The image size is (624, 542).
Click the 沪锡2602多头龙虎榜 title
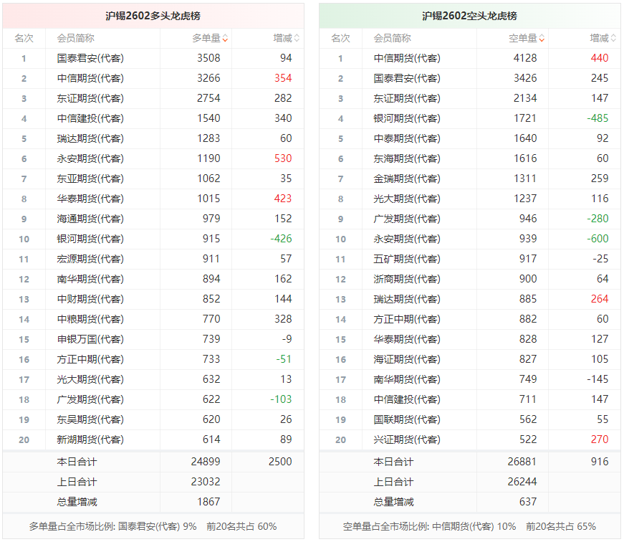click(153, 16)
